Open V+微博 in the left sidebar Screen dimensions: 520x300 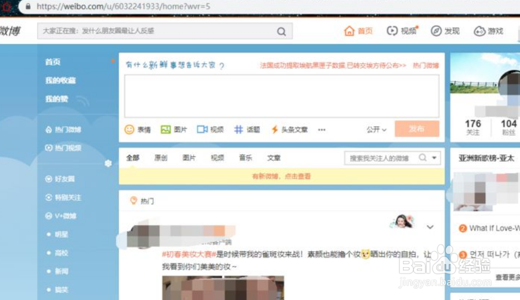click(60, 216)
